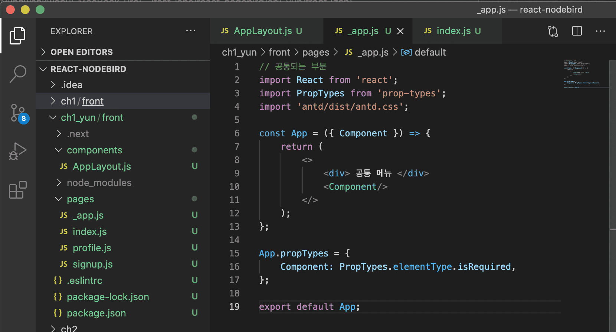Expand the node_modules folder
The height and width of the screenshot is (332, 616).
coord(99,183)
